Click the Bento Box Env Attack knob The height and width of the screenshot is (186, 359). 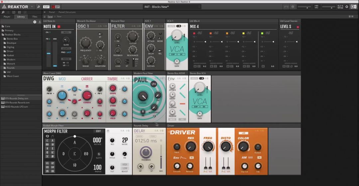click(x=172, y=86)
